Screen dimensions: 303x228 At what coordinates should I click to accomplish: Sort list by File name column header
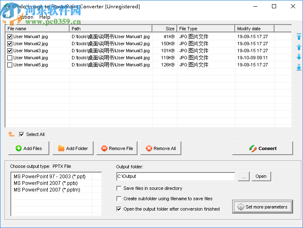(x=37, y=29)
